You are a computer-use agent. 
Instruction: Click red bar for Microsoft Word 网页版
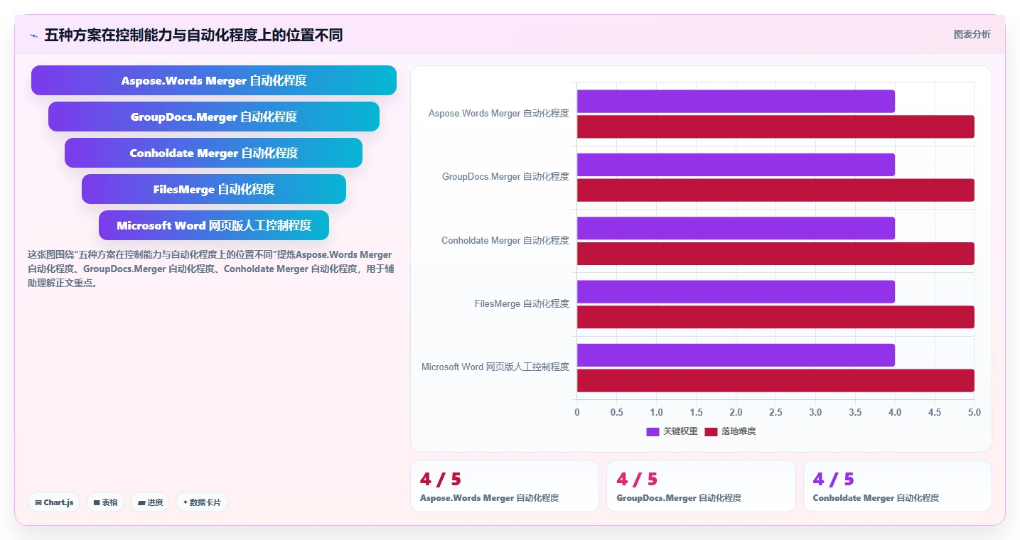tap(775, 380)
